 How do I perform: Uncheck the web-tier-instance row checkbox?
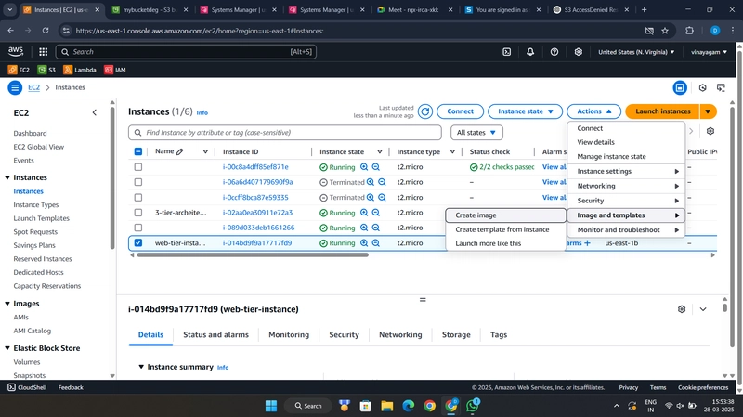click(137, 242)
